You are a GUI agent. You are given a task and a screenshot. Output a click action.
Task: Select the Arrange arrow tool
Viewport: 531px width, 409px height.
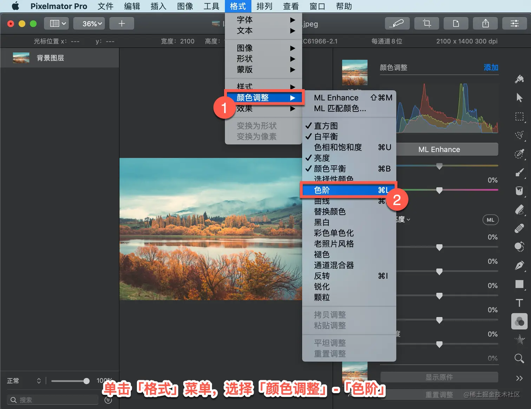pos(519,98)
